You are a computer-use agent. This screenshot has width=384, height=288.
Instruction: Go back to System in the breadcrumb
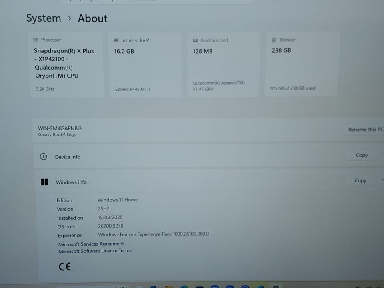44,18
